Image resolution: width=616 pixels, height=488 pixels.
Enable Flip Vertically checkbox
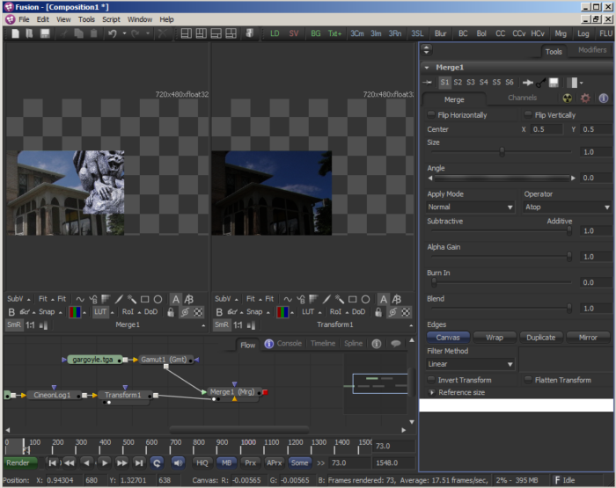[x=528, y=114]
